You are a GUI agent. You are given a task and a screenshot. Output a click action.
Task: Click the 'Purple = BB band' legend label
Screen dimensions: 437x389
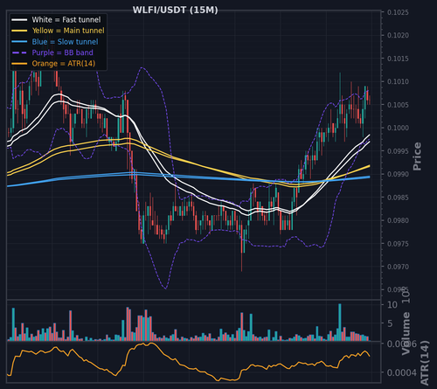63,52
